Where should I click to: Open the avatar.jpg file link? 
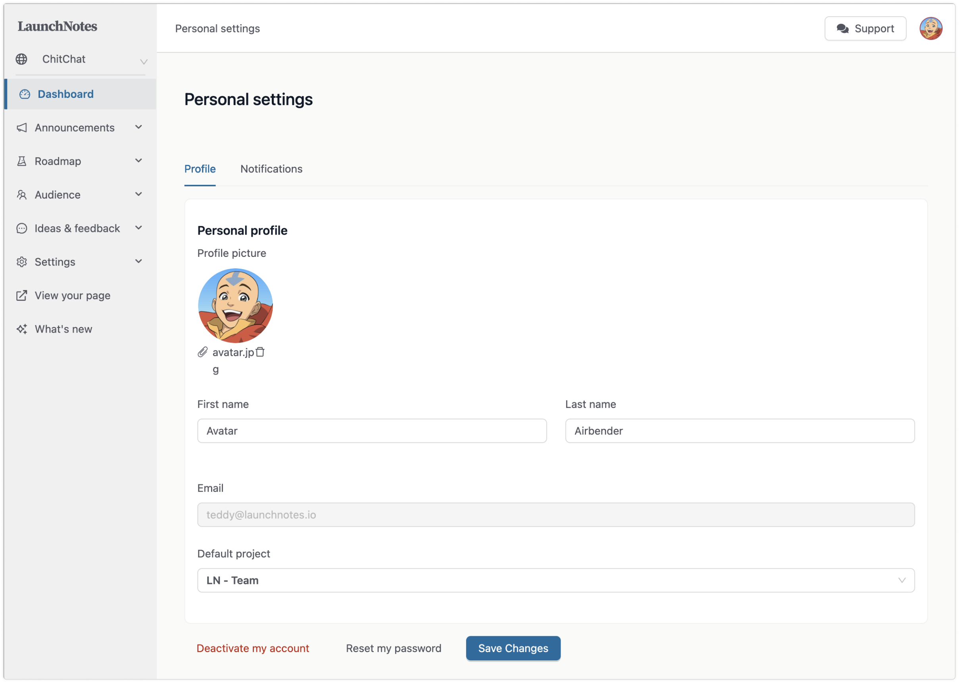click(233, 352)
